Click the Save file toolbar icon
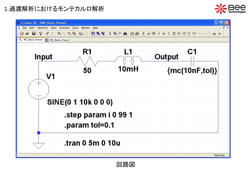Screen dimensions: 248x172 tap(34, 34)
